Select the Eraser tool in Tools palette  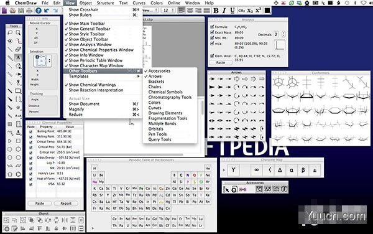point(18,49)
